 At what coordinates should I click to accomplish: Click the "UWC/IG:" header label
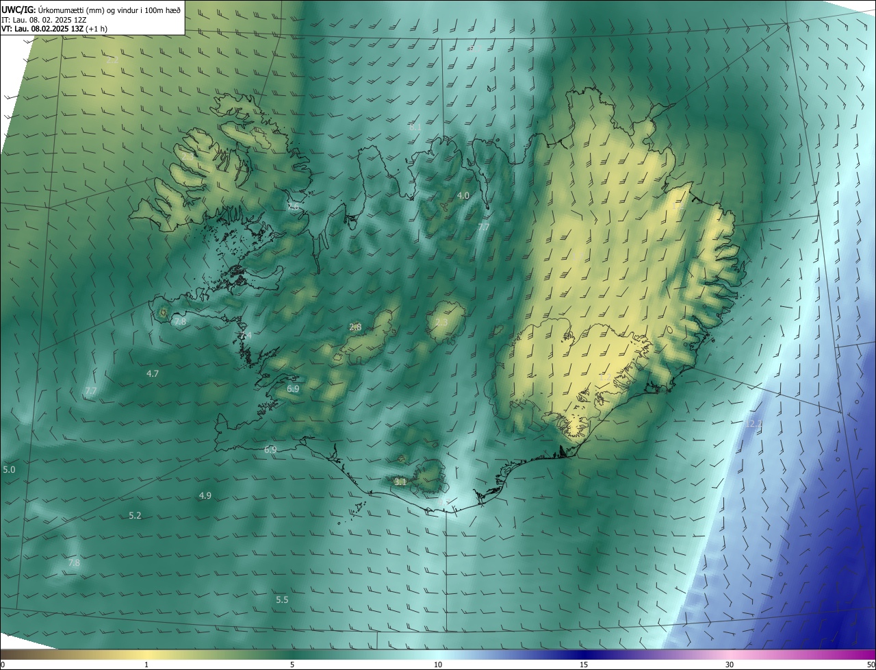point(18,10)
